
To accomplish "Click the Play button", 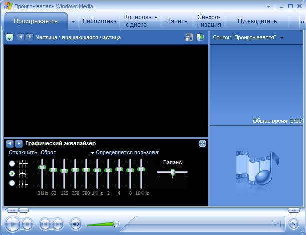I will [x=12, y=224].
